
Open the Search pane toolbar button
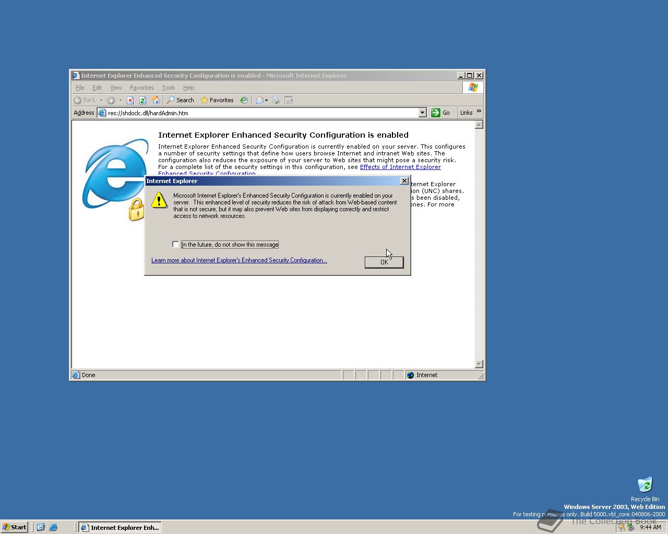click(x=180, y=100)
